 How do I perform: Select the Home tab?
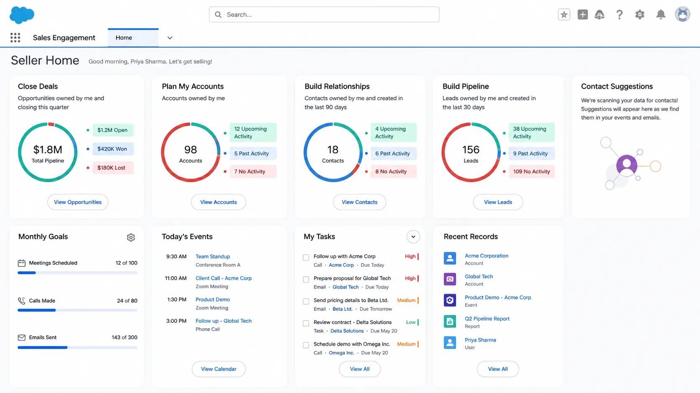(x=133, y=38)
